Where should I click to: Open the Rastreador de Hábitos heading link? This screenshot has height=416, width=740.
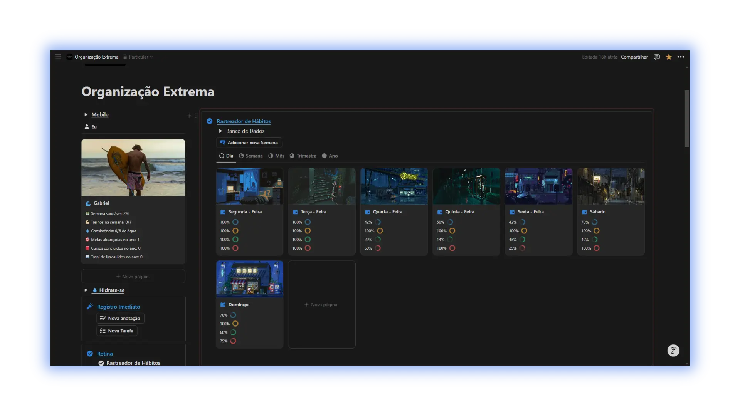tap(244, 121)
